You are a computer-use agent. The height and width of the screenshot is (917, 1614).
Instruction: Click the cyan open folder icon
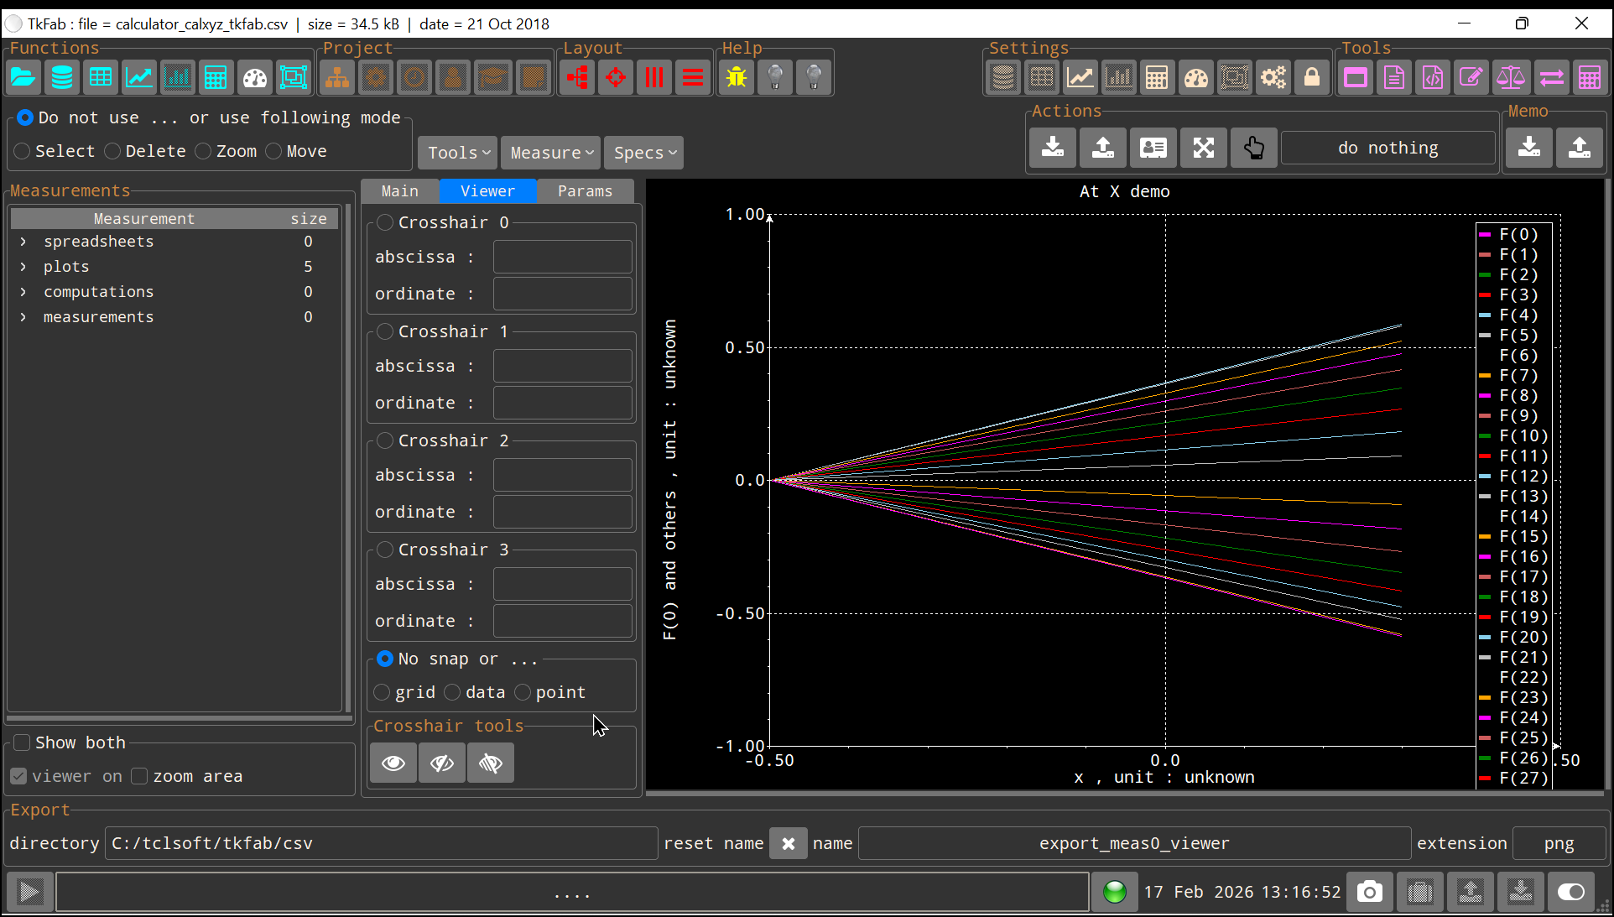(23, 78)
